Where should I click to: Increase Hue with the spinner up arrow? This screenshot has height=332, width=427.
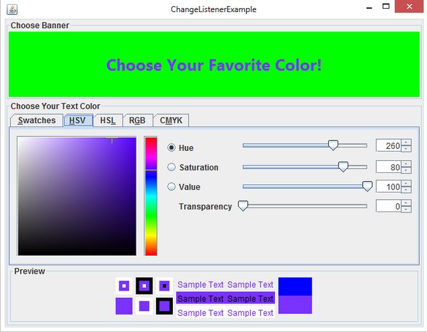click(406, 142)
